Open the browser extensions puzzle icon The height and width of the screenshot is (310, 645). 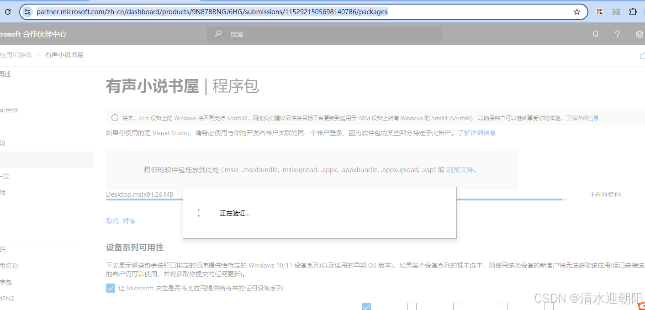633,12
